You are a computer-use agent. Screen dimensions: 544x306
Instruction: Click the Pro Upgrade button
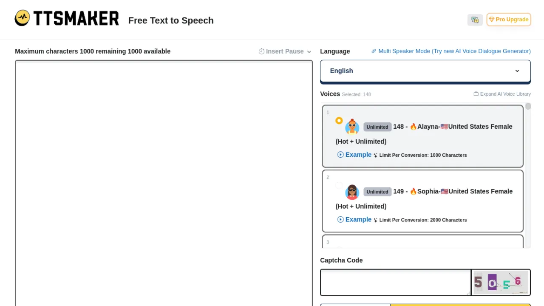(x=509, y=20)
